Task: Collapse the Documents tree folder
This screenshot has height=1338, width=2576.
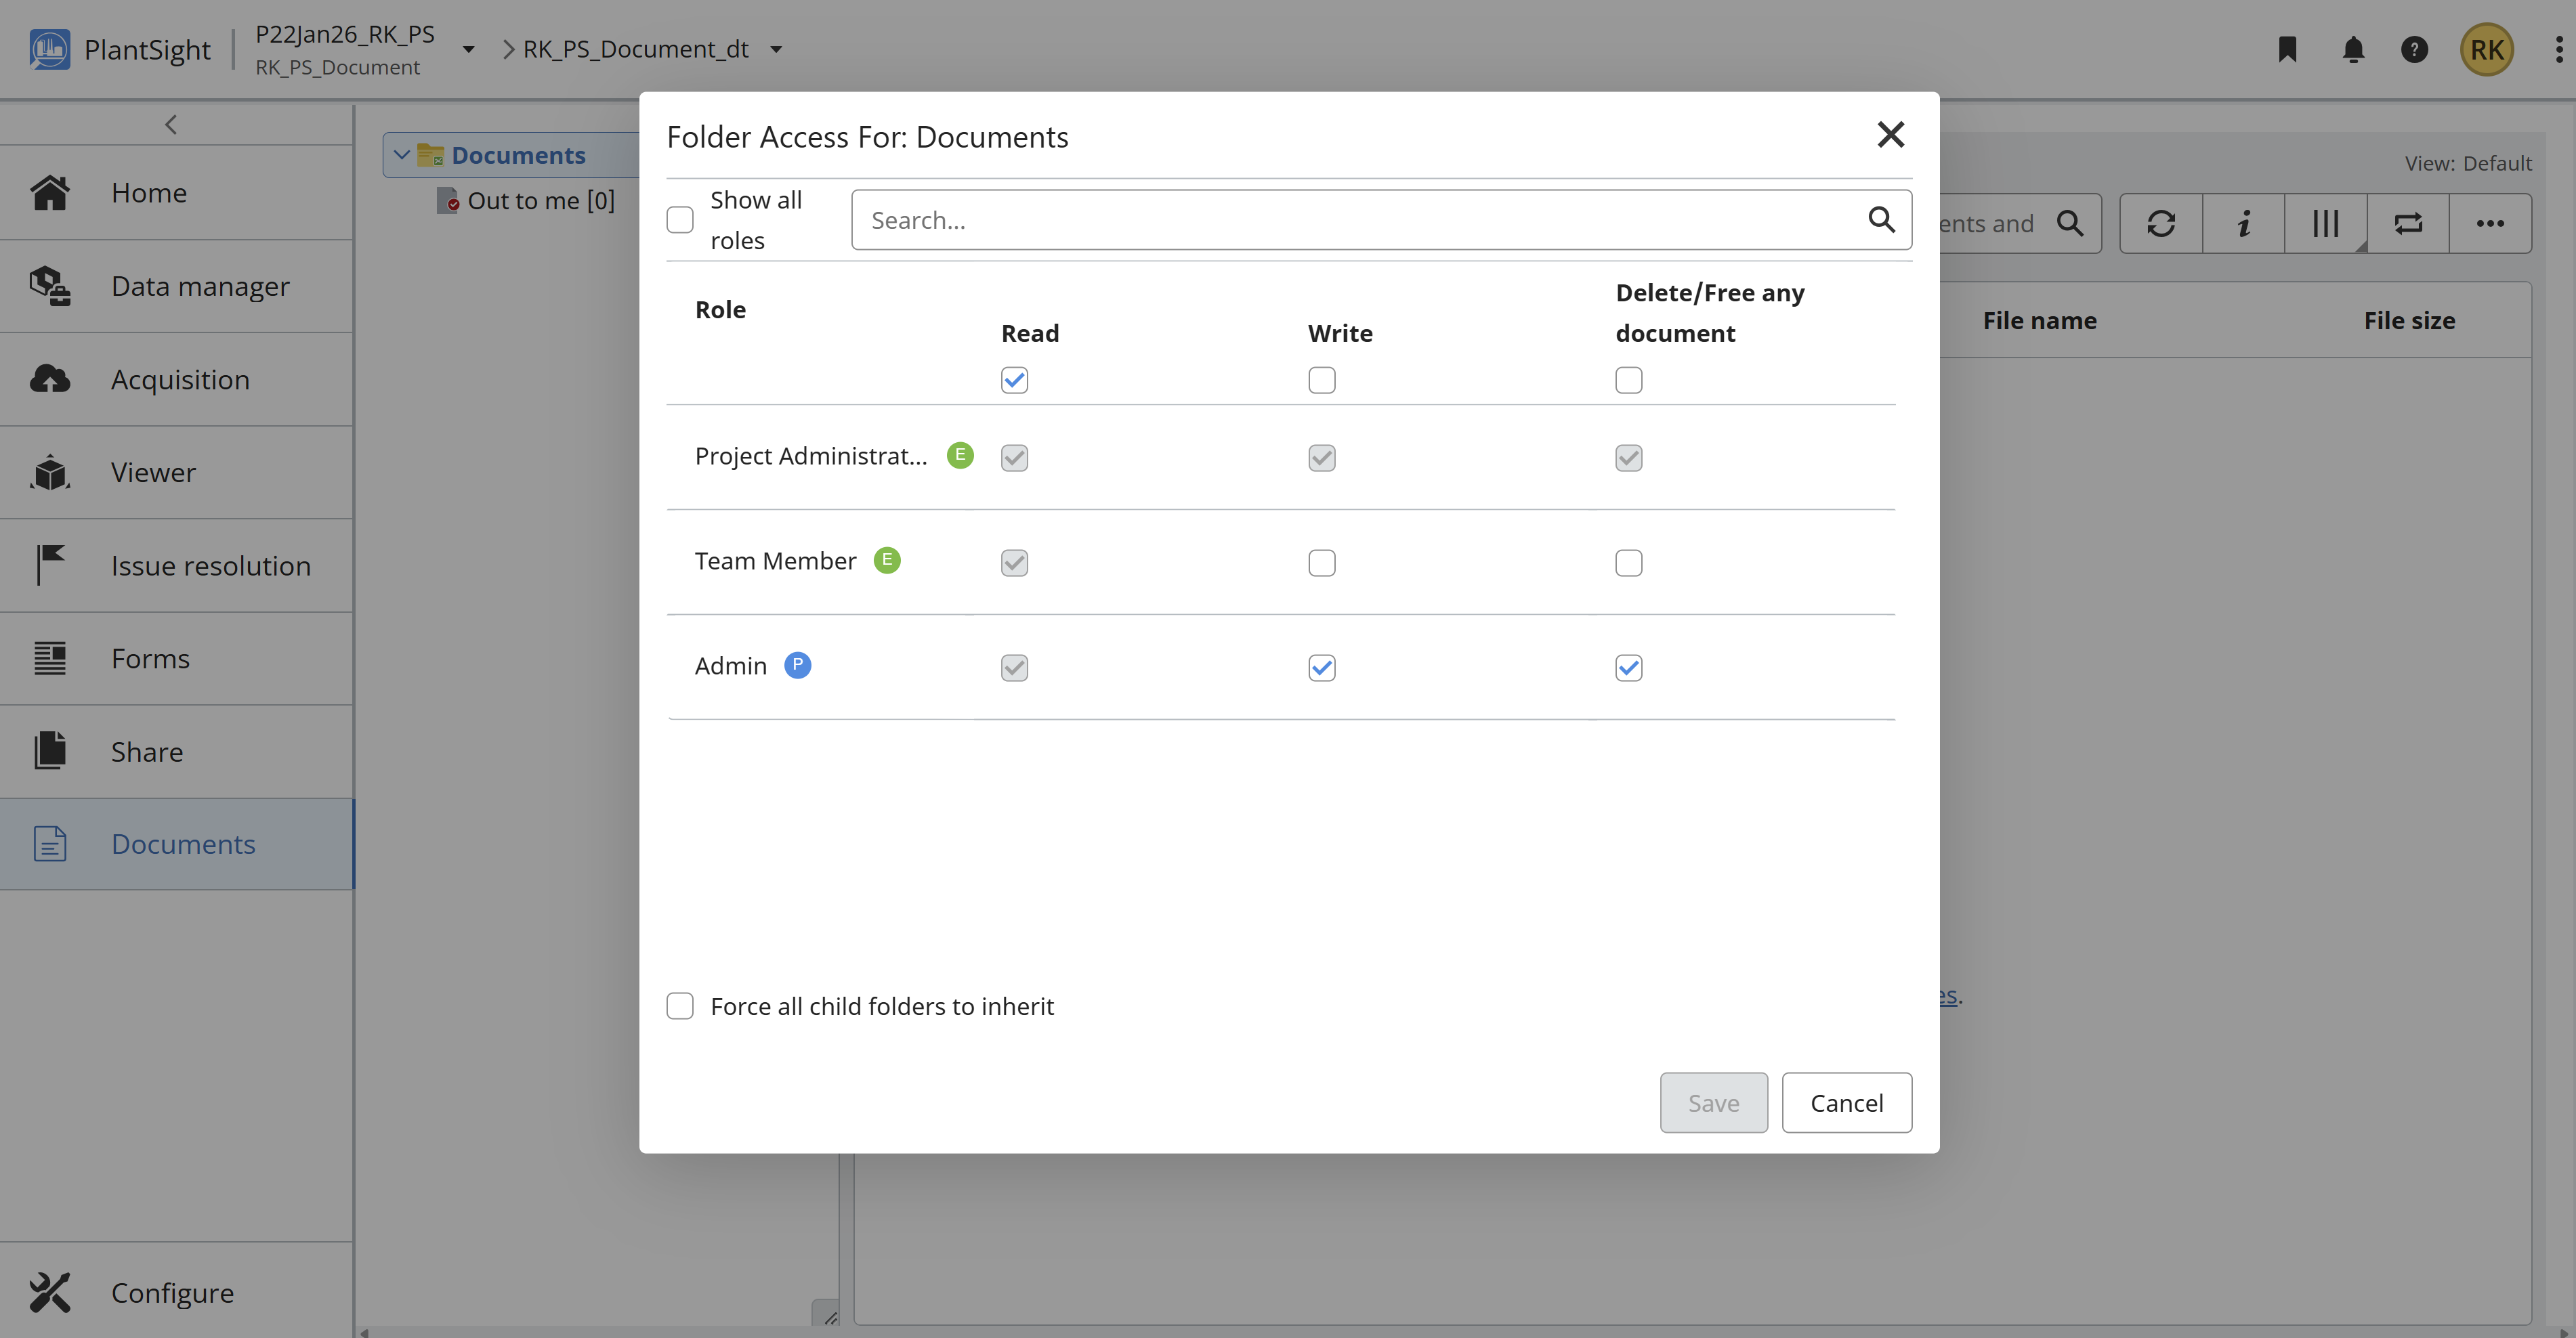Action: pos(402,155)
